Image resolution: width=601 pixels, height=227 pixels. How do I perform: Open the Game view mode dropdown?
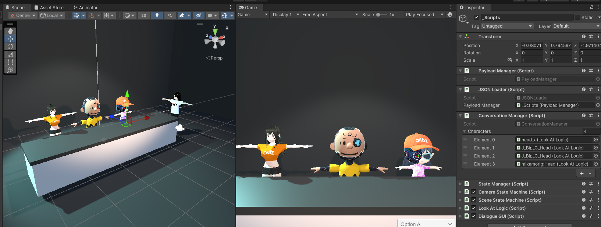(253, 15)
